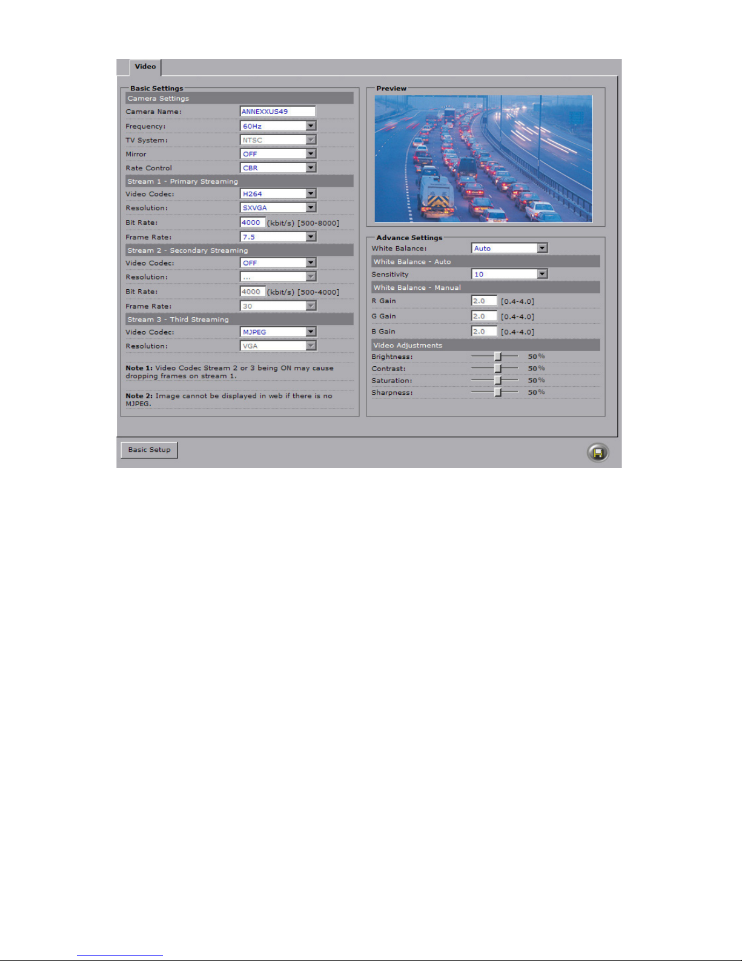Image resolution: width=742 pixels, height=961 pixels.
Task: Open Stream 1 Video Codec dropdown
Action: pyautogui.click(x=279, y=194)
